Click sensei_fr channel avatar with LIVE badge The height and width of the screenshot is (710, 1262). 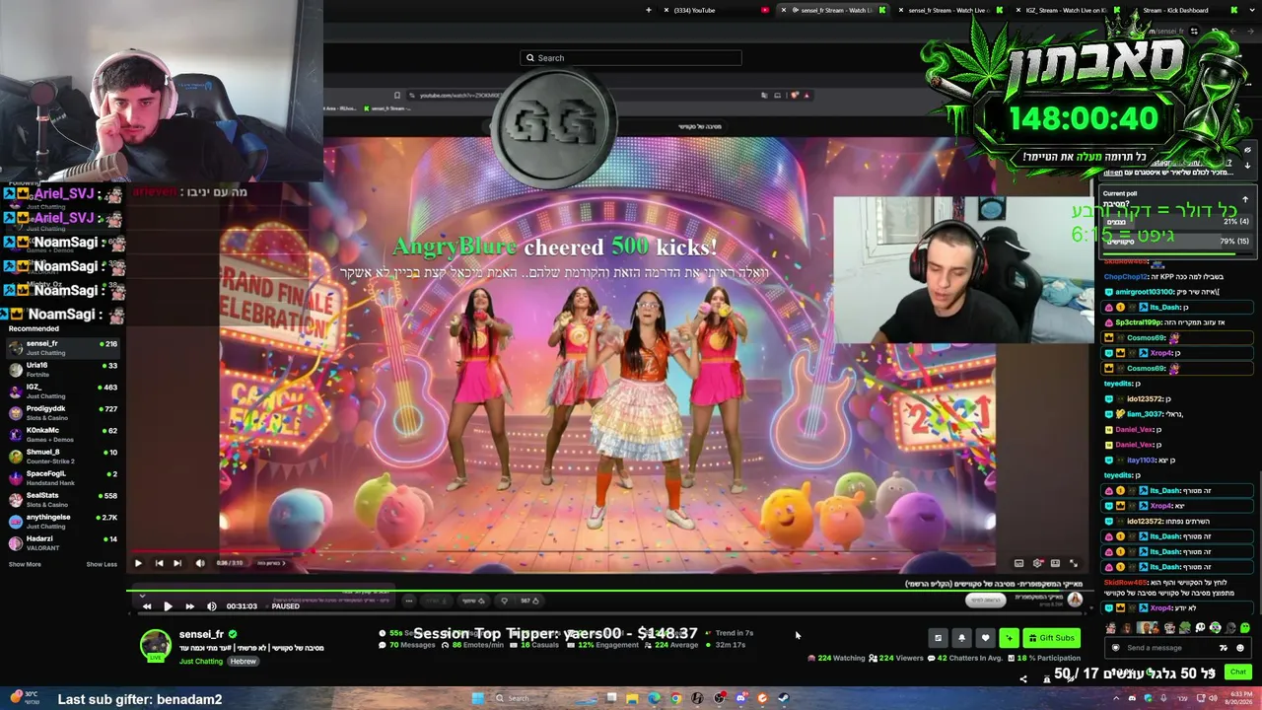tap(155, 645)
